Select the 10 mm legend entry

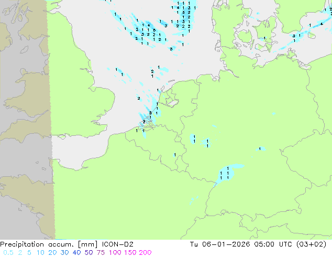(x=40, y=253)
